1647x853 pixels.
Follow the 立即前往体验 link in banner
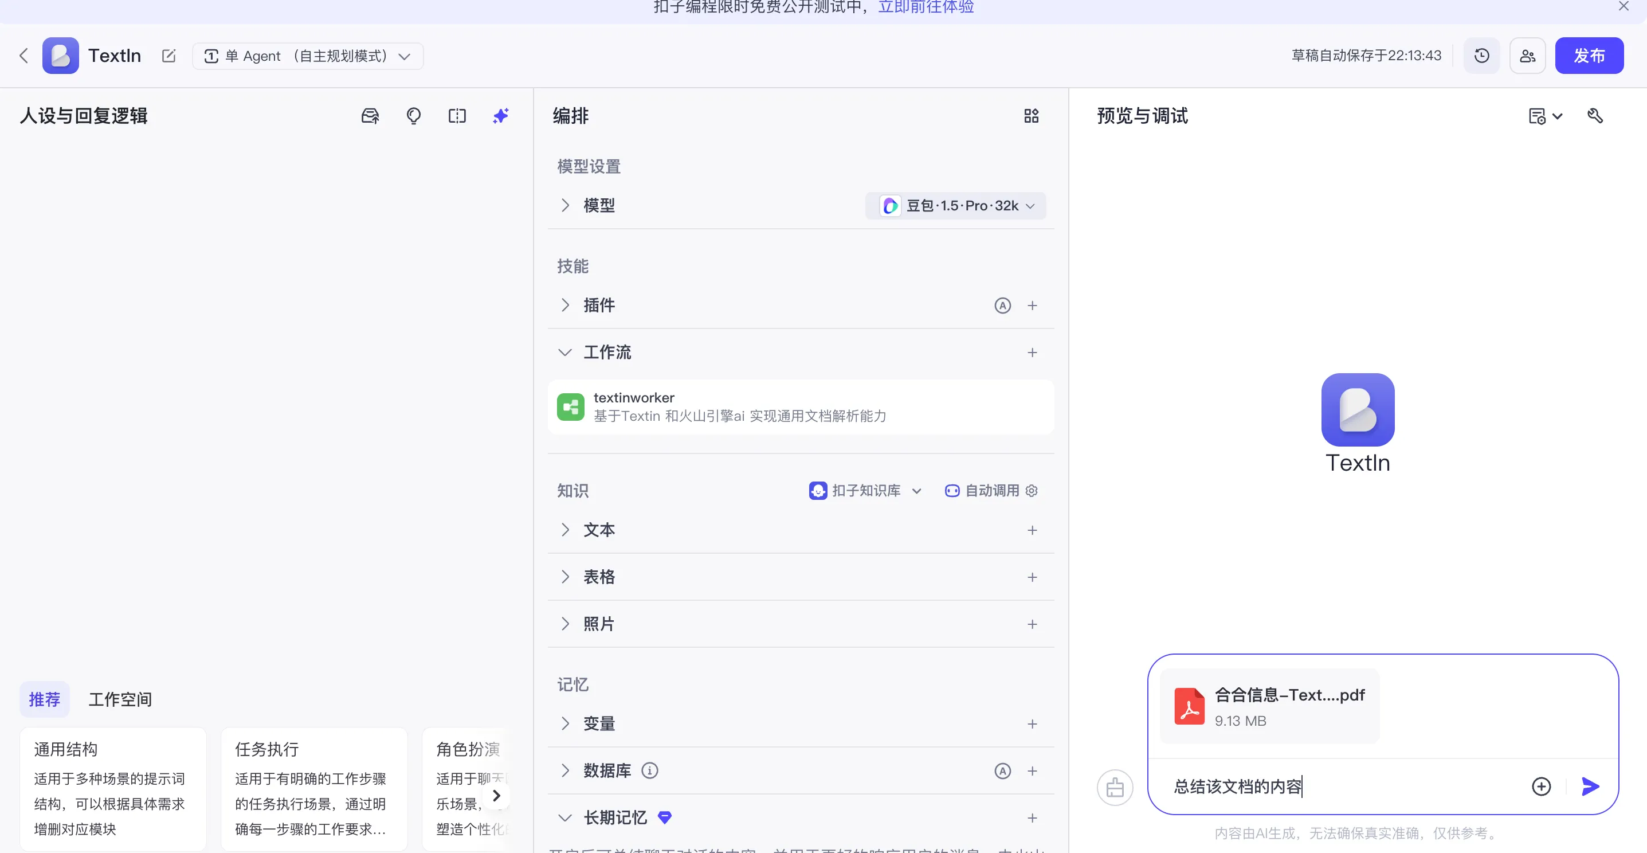click(926, 7)
